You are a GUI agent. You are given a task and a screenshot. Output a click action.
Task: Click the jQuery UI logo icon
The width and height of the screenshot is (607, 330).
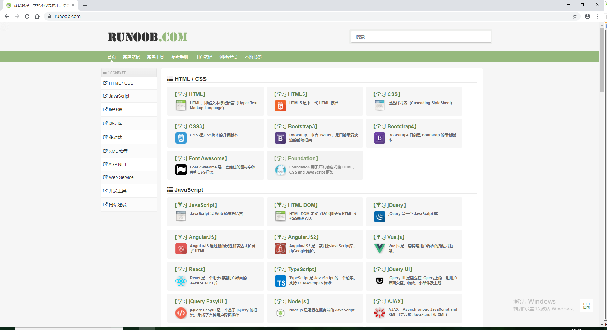coord(379,281)
